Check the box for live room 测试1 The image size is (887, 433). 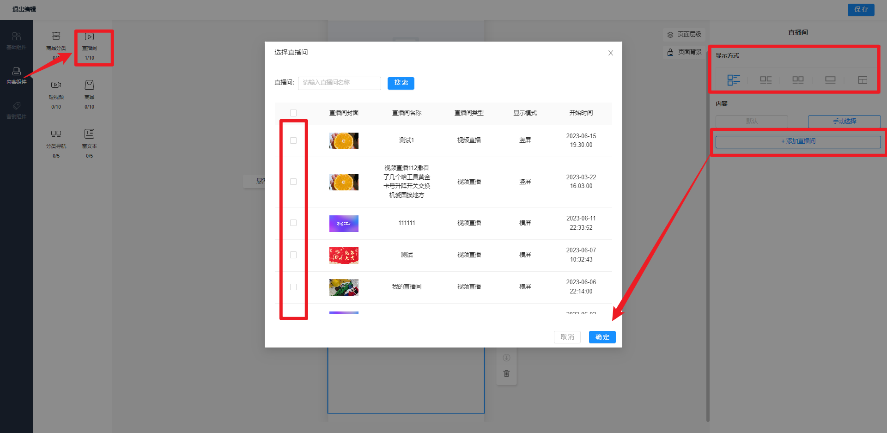coord(293,140)
